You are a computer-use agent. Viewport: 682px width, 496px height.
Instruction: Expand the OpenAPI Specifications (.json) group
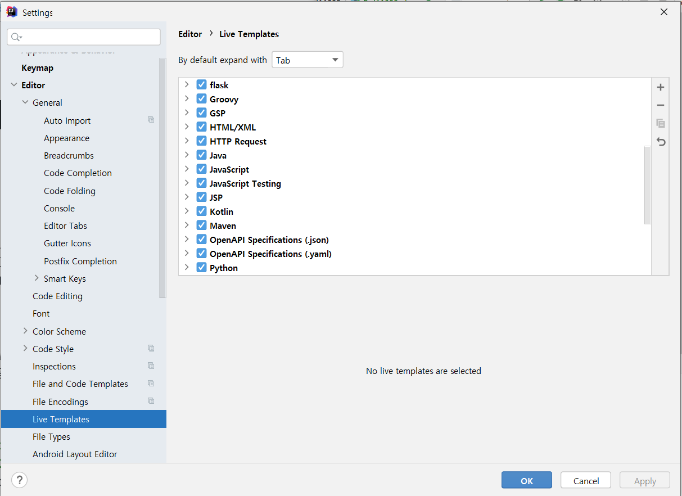coord(187,239)
